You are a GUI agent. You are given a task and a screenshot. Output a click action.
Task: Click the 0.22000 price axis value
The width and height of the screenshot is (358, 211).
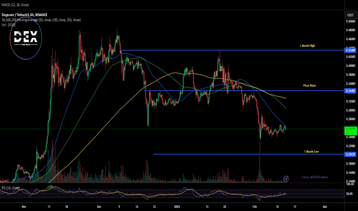[350, 146]
